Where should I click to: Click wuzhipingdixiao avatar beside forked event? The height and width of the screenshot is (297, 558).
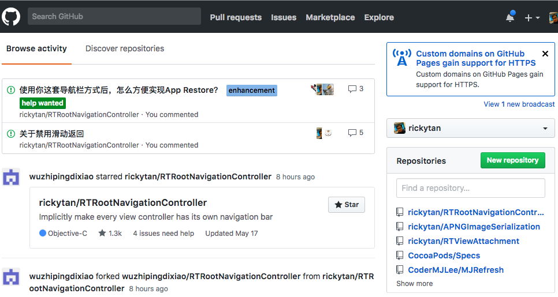click(x=11, y=277)
